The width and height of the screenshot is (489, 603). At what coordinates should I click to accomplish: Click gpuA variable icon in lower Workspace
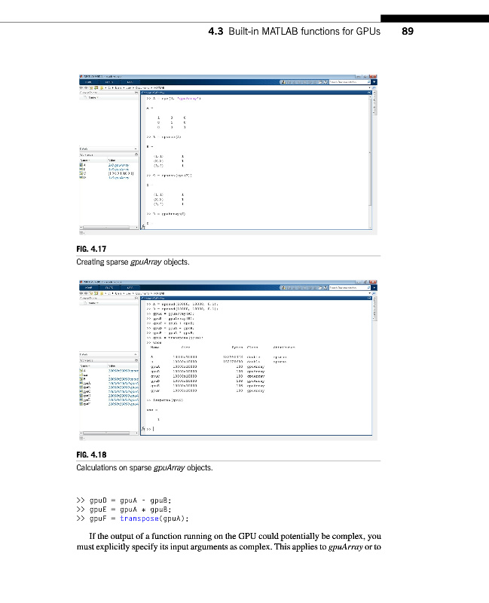81,384
